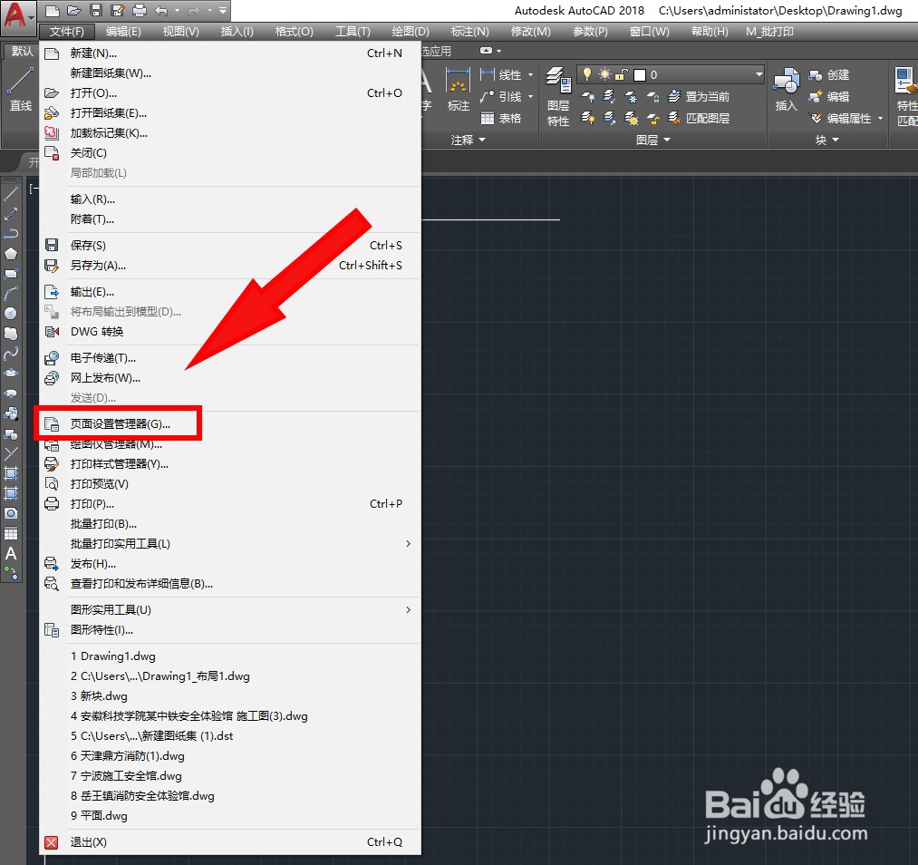
Task: Open the Edit (编辑) menu
Action: [123, 32]
